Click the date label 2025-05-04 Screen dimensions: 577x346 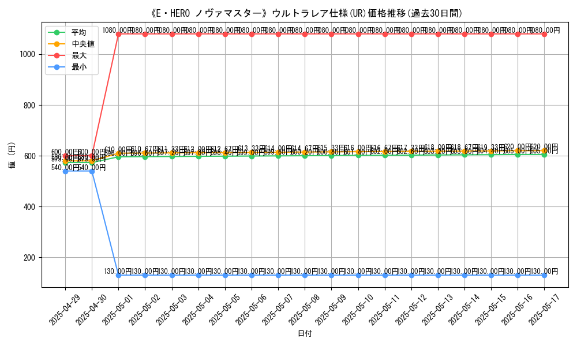[x=197, y=310]
